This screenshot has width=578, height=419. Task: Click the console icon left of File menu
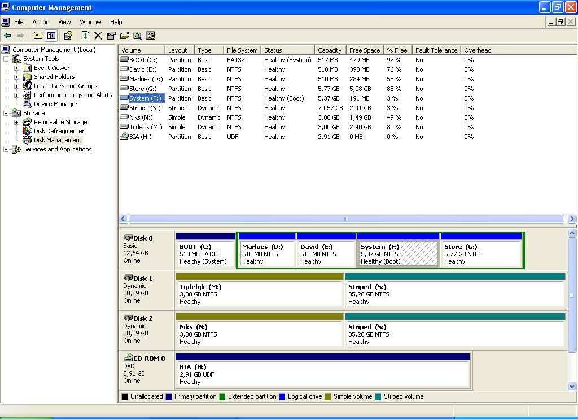coord(6,22)
